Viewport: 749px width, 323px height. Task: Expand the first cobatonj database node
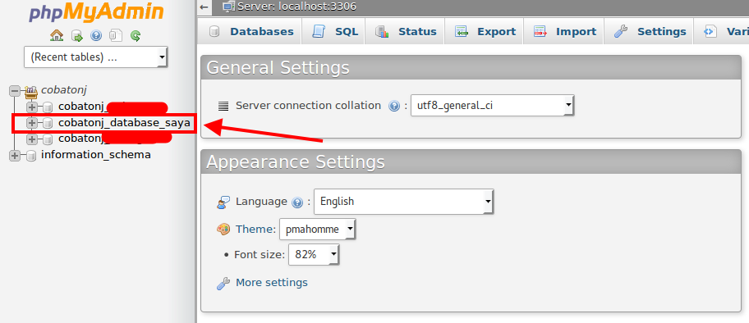(x=32, y=107)
